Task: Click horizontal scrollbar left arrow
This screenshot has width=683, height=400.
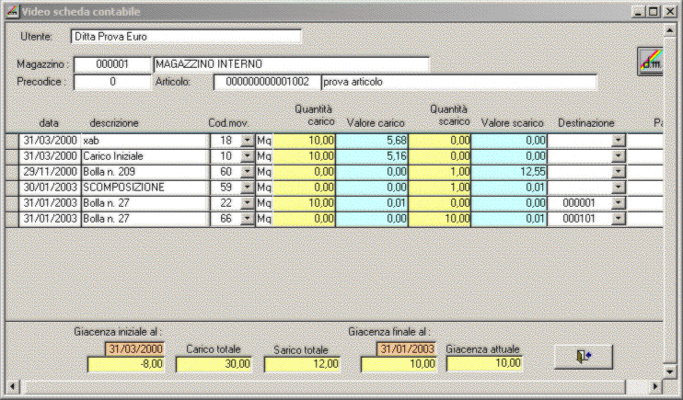Action: [13, 386]
